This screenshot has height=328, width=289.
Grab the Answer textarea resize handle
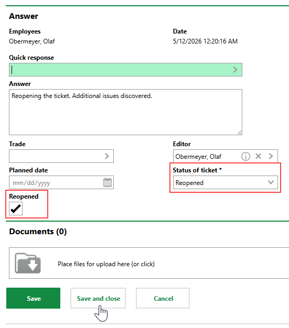point(239,132)
